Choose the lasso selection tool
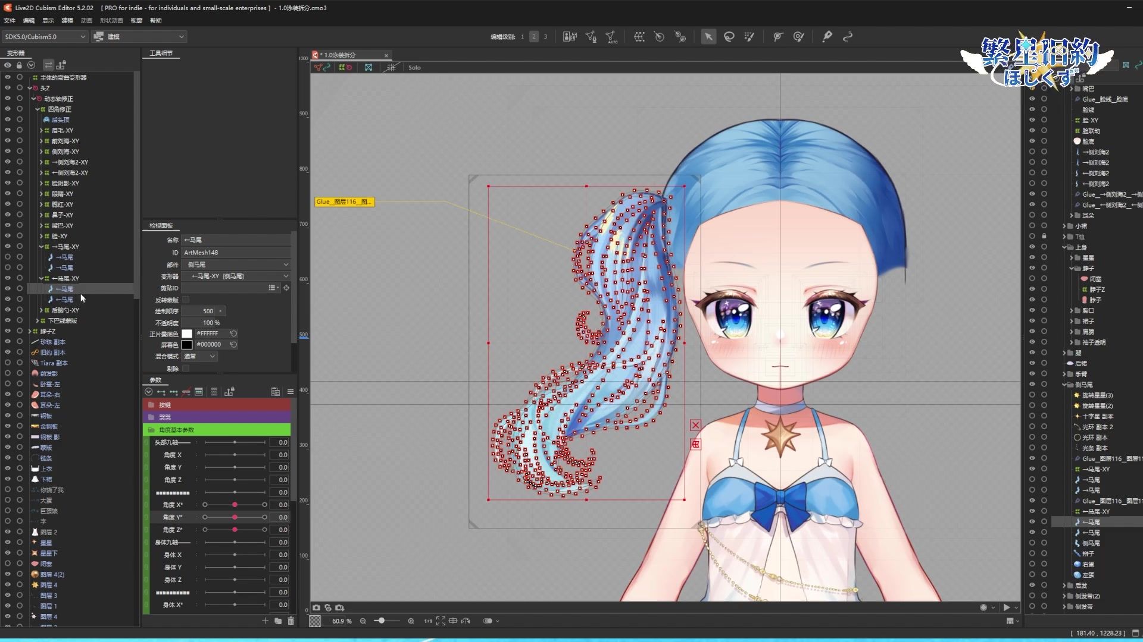The image size is (1143, 642). coord(729,37)
